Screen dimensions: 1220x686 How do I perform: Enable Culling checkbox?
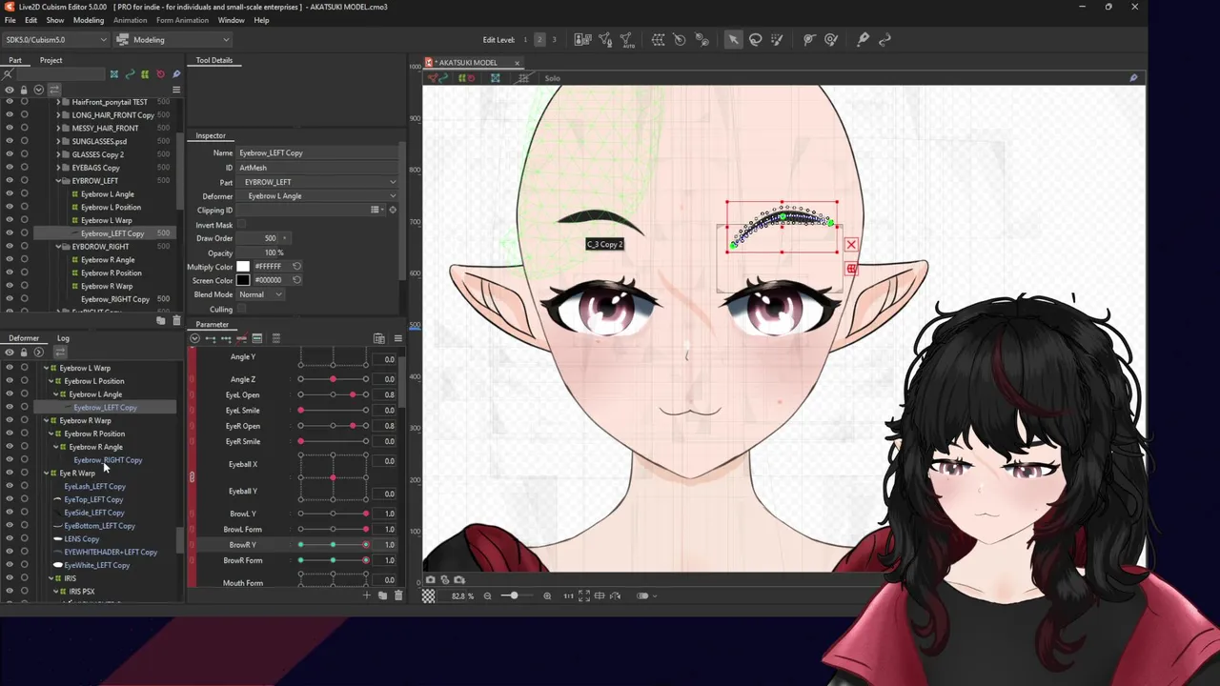(241, 309)
